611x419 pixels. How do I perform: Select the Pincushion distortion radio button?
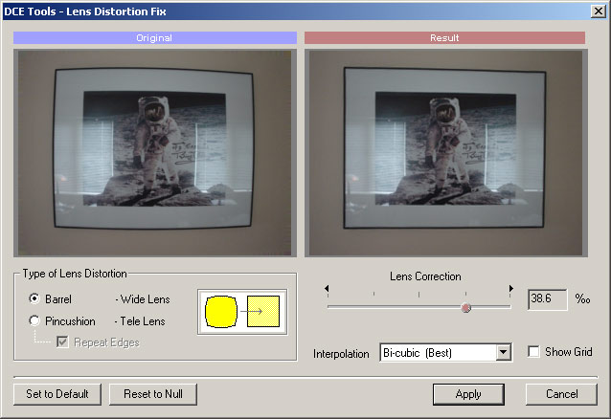tap(34, 320)
